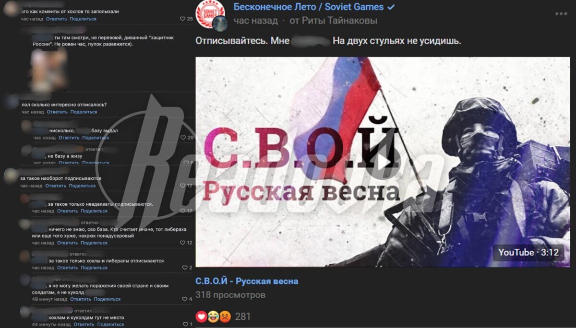Click the heart reaction under post
This screenshot has width=576, height=328.
202,316
